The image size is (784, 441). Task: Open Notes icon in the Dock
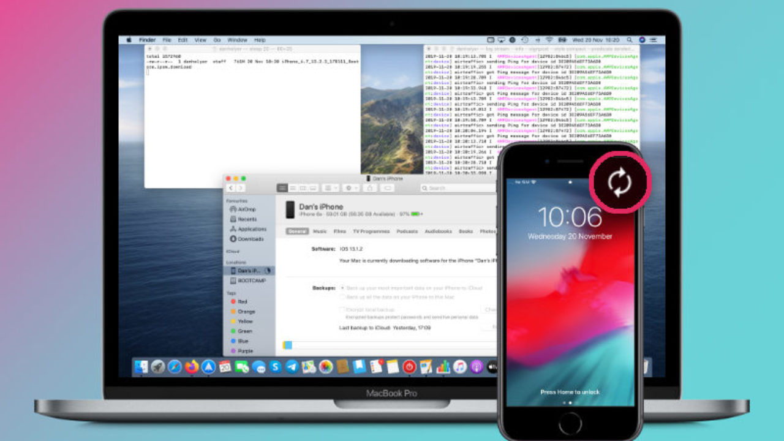pos(393,367)
